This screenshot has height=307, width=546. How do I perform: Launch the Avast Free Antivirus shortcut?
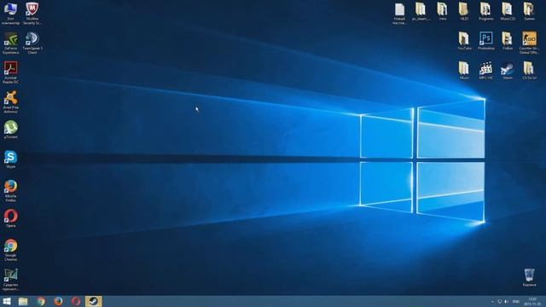click(10, 101)
